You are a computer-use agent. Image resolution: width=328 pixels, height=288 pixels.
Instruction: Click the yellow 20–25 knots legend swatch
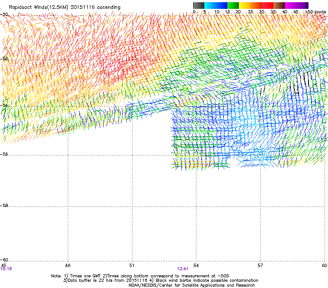pyautogui.click(x=245, y=5)
